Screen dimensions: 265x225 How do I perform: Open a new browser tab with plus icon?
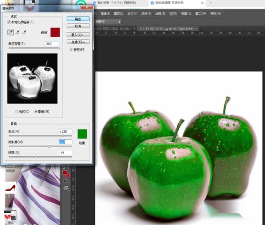pos(210,3)
